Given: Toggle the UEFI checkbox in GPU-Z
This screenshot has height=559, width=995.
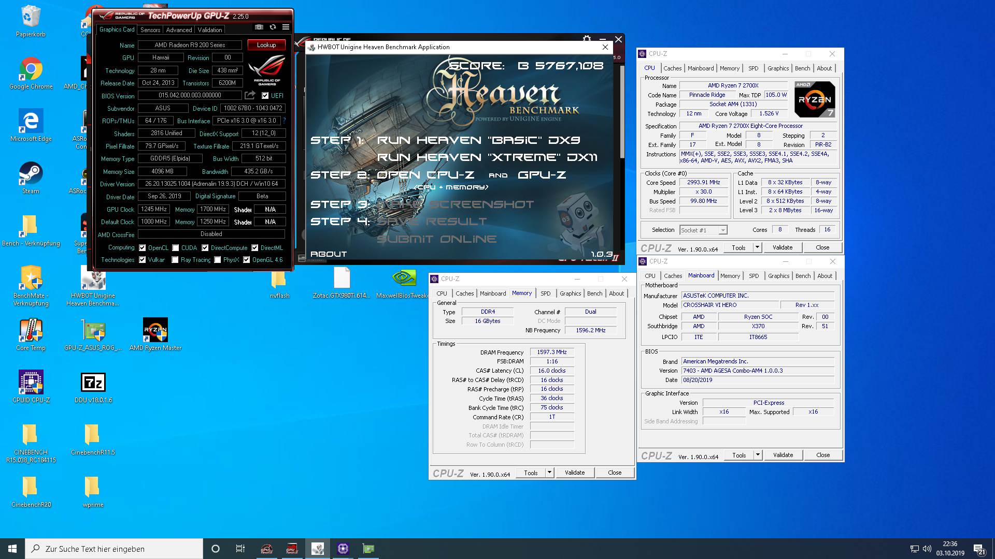Looking at the screenshot, I should coord(265,96).
